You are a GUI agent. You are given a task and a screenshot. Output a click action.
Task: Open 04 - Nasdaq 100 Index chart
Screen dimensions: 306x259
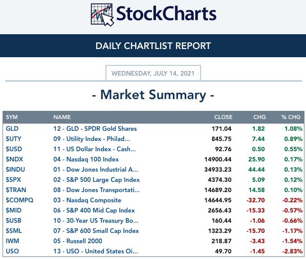[x=86, y=159]
